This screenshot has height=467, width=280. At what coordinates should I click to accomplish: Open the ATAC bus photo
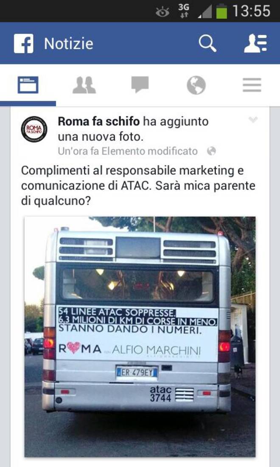coord(140,337)
